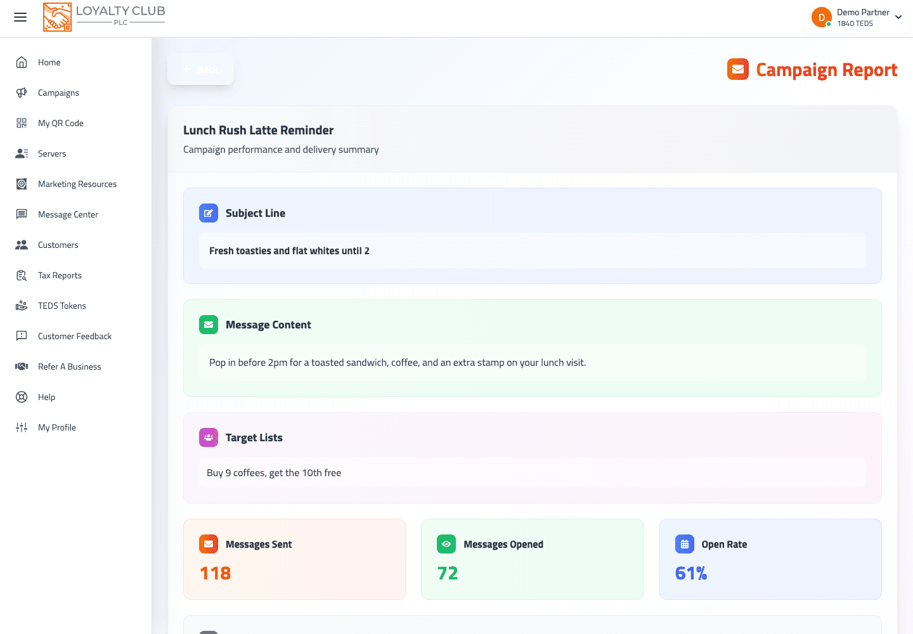Click the Customer Feedback icon
Screen dimensions: 913x634
click(x=22, y=336)
